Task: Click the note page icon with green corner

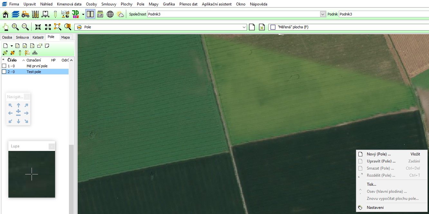Action: click(47, 46)
